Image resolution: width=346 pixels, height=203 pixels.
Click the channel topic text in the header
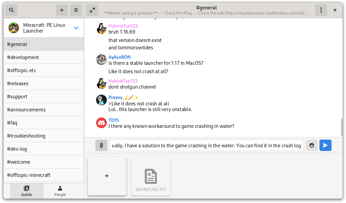(206, 13)
